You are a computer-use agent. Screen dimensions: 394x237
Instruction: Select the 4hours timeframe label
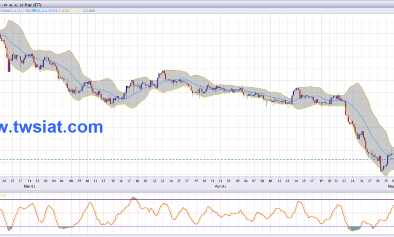coord(7,11)
